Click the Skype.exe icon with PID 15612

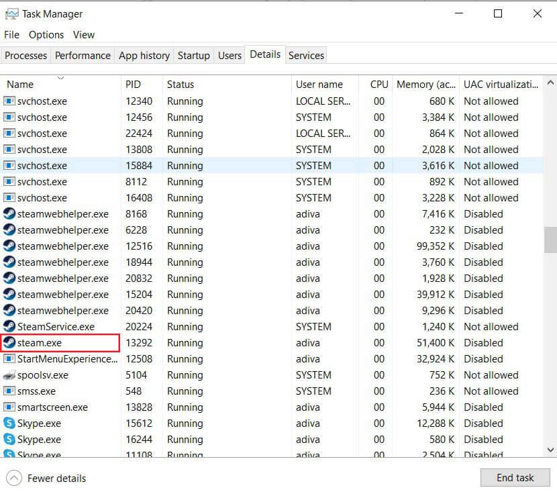click(9, 424)
